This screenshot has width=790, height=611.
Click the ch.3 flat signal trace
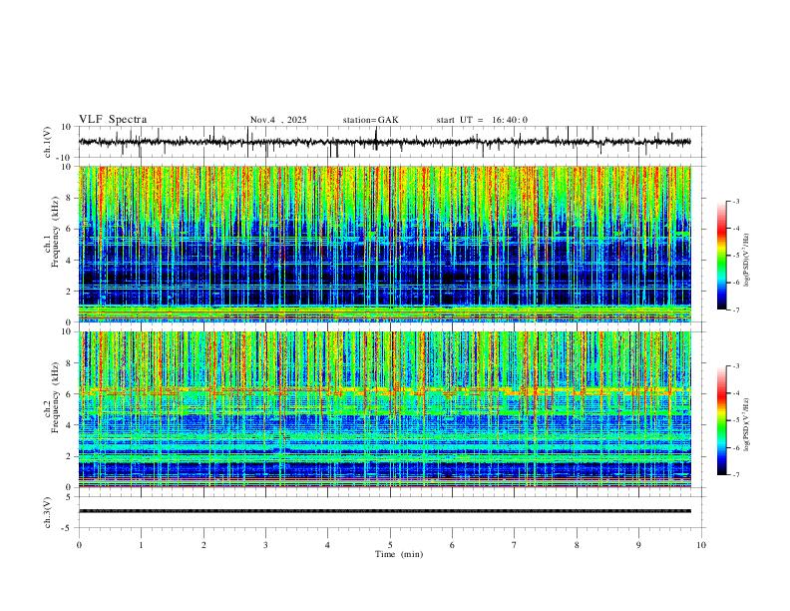coord(384,511)
